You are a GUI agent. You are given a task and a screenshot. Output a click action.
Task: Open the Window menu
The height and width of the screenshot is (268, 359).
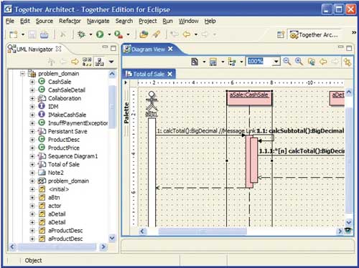pos(189,21)
